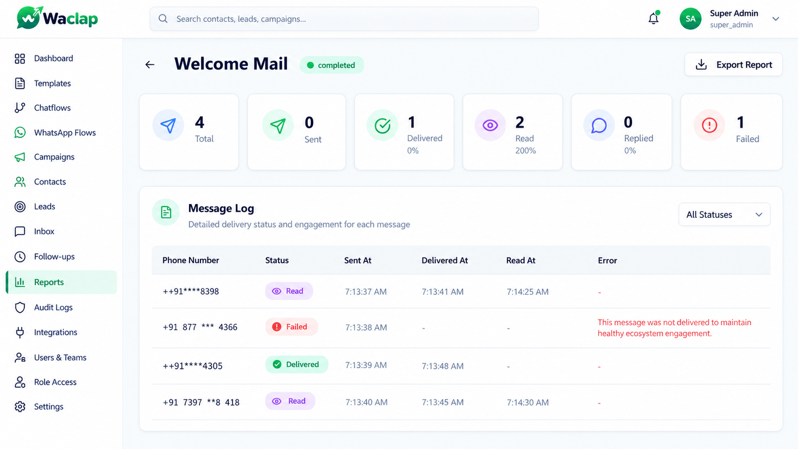Screen dimensions: 798x449
Task: Click the Delivered status badge in table
Action: [x=297, y=365]
